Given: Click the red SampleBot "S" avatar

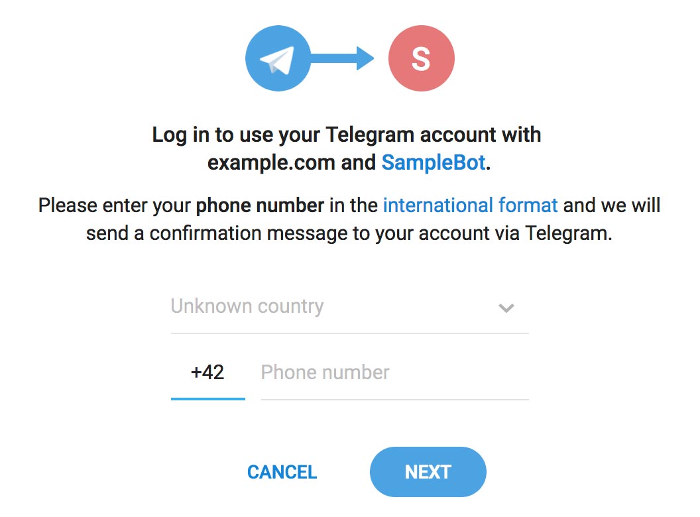Looking at the screenshot, I should (421, 59).
